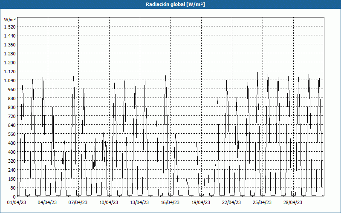The image size is (341, 213).
Task: Click the 01/04/23 date label
Action: (x=17, y=202)
